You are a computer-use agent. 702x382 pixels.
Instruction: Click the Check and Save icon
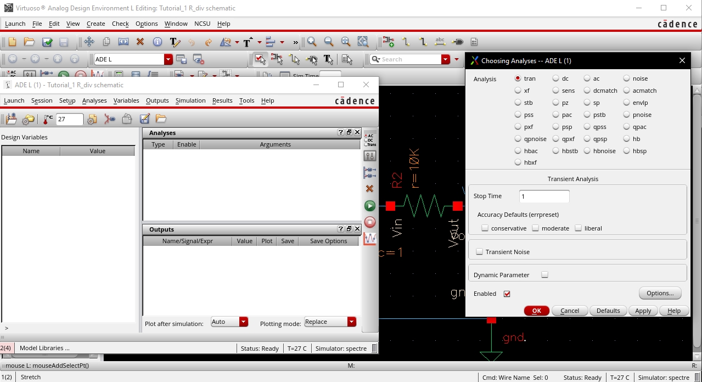click(47, 42)
